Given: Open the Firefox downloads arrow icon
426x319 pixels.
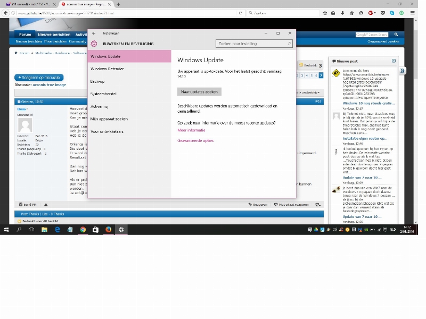Looking at the screenshot, I should 342,13.
